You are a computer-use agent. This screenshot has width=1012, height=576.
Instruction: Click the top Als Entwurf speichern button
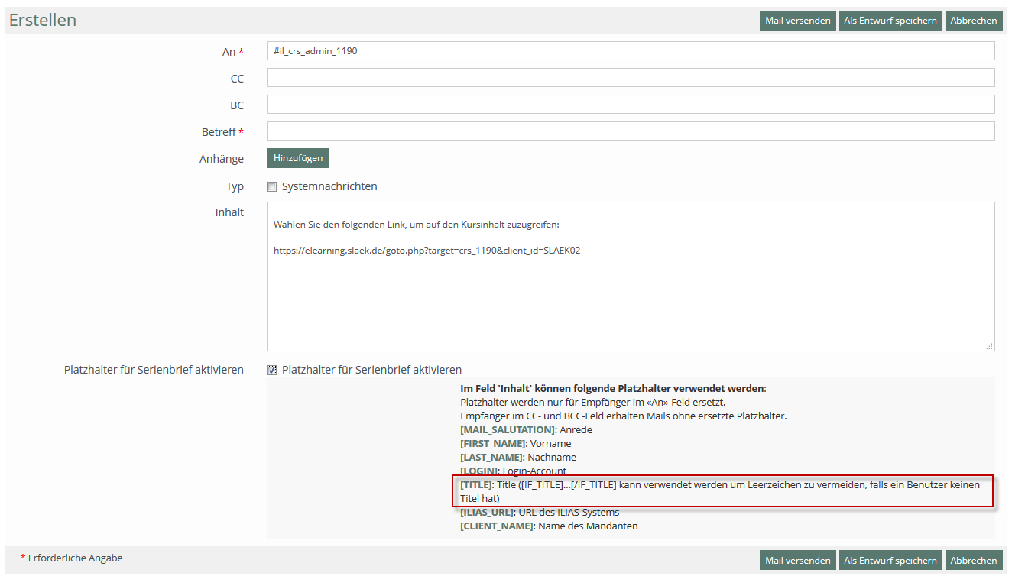(890, 21)
